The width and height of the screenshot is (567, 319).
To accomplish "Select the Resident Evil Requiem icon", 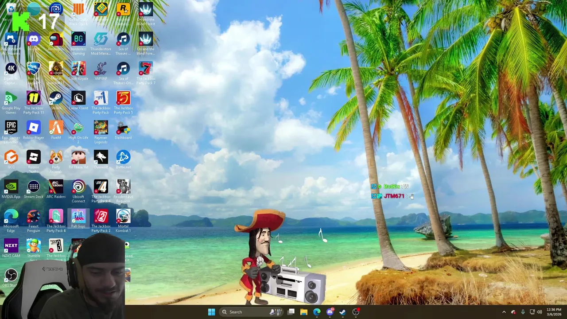I will pos(123,191).
